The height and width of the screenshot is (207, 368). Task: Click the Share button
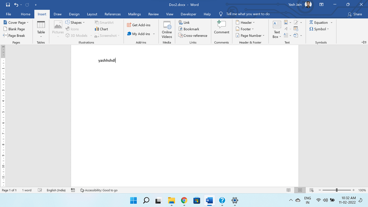(x=355, y=14)
